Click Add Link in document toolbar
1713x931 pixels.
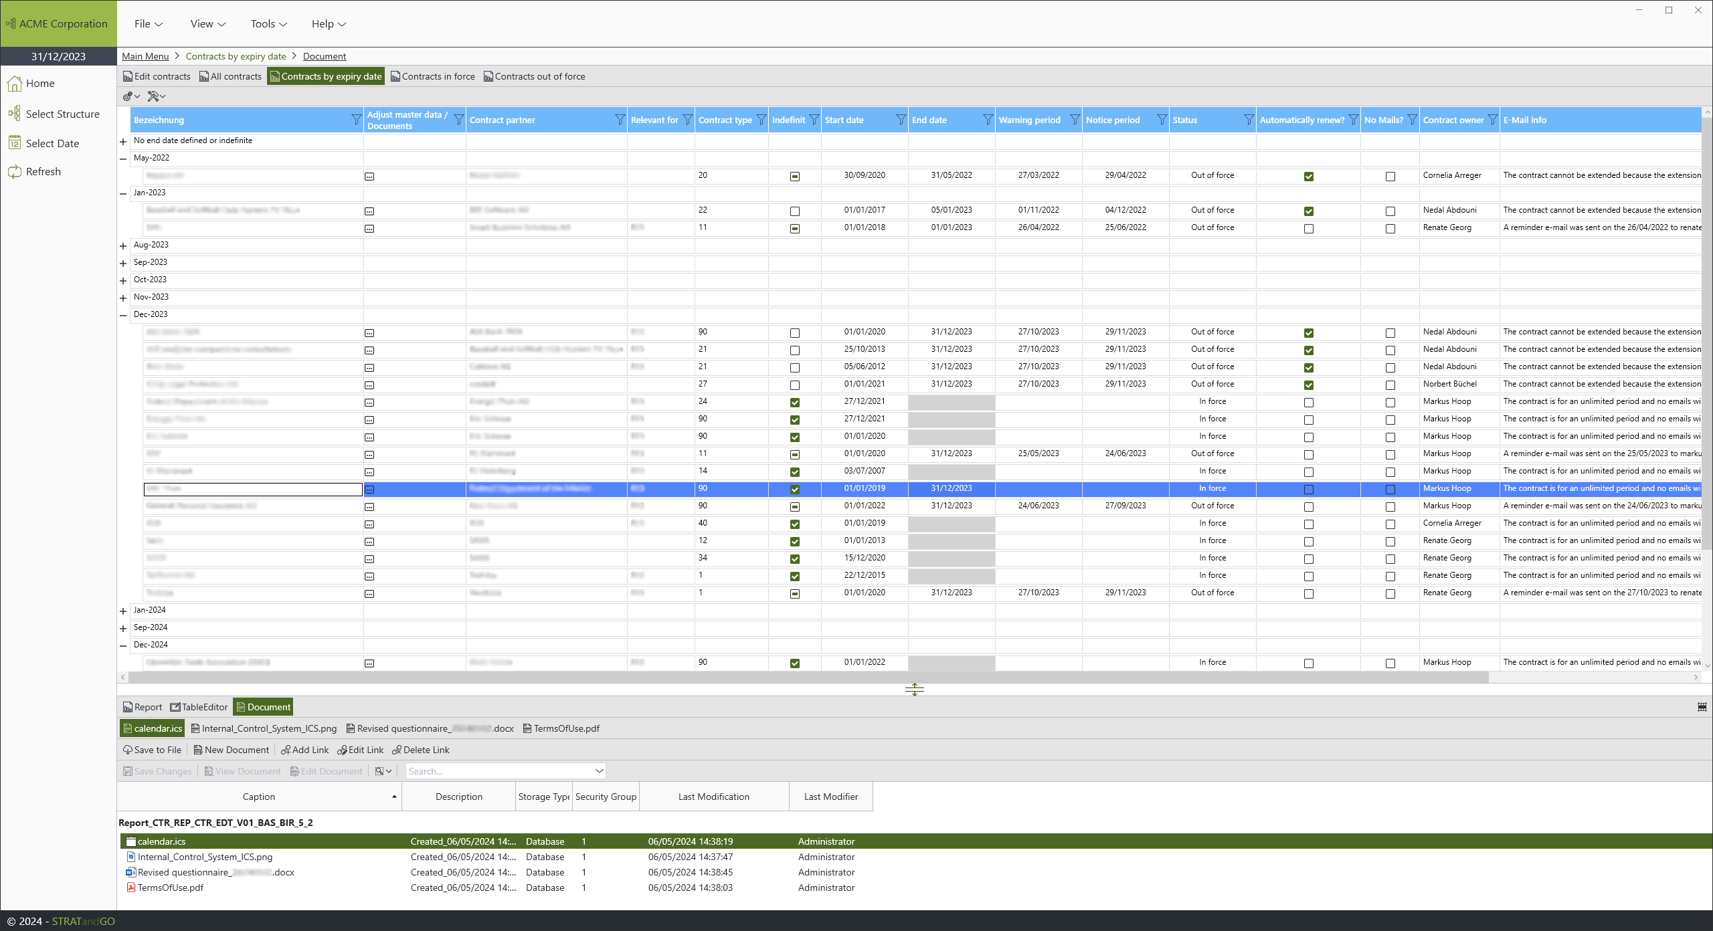pyautogui.click(x=305, y=750)
